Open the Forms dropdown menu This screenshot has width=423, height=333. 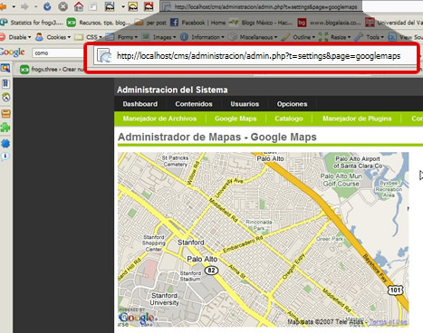[x=128, y=37]
